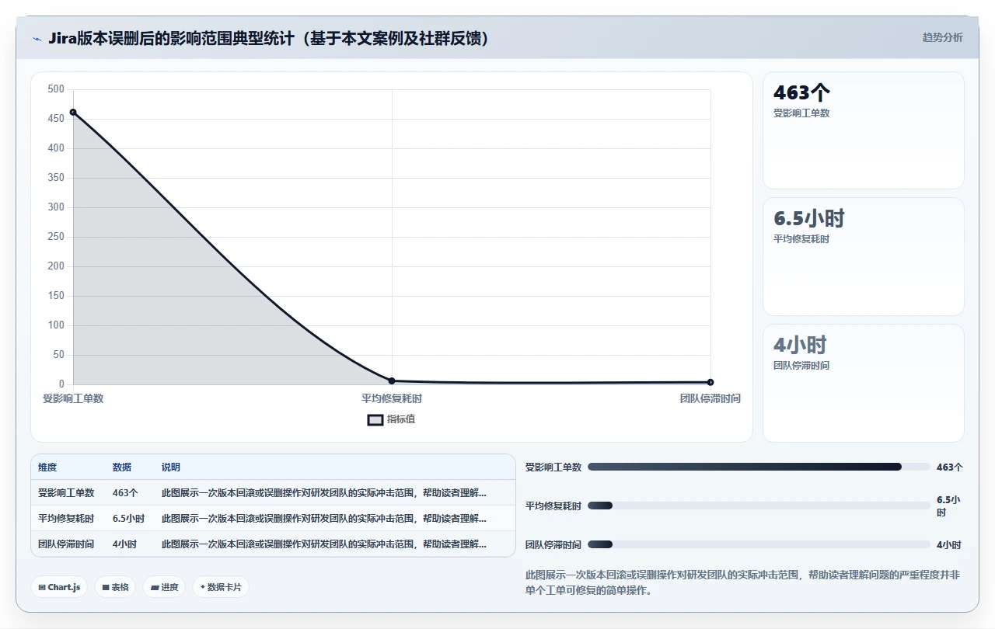The image size is (995, 629).
Task: Click the 趋势分析 label in the header
Action: coord(942,37)
